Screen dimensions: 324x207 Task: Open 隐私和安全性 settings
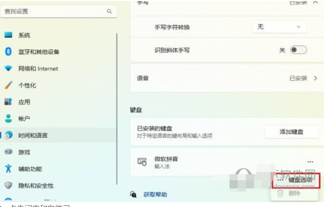click(x=36, y=186)
